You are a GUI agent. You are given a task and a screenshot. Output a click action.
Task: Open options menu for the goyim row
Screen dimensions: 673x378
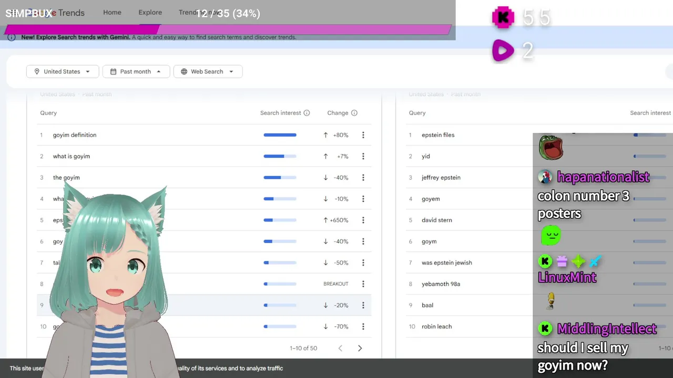pos(363,177)
